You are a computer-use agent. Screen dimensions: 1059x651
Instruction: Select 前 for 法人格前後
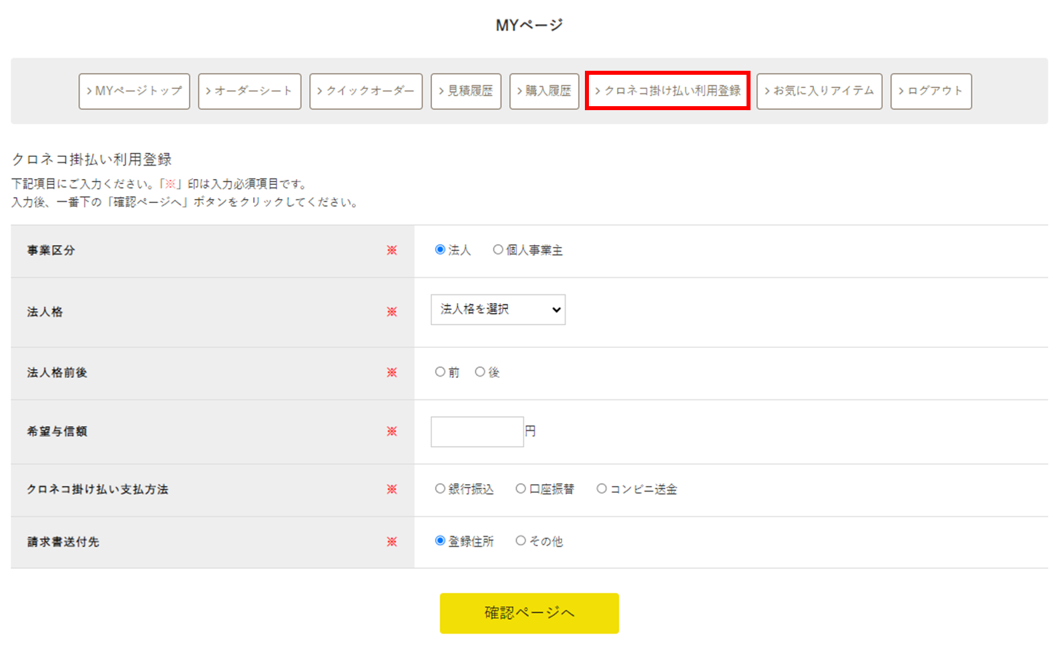pos(440,372)
